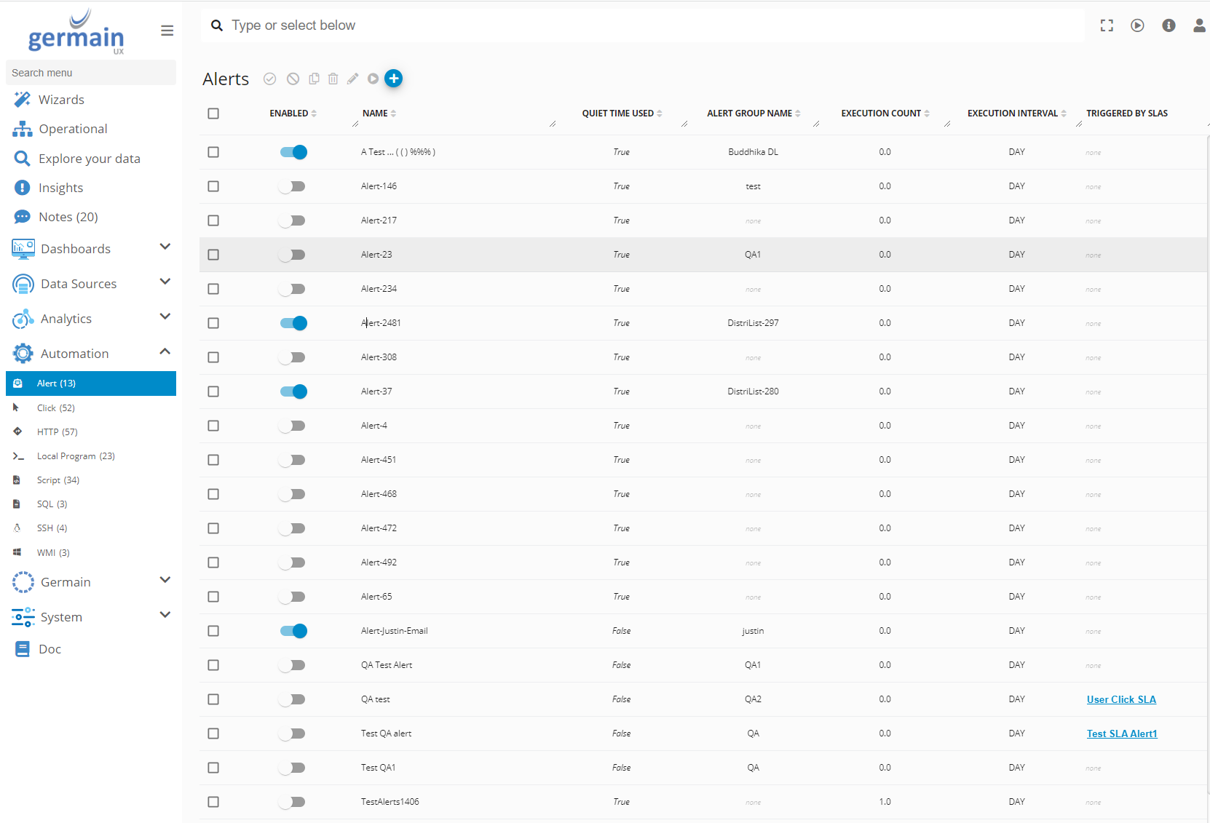
Task: Click the blue add alert plus button
Action: pos(393,79)
